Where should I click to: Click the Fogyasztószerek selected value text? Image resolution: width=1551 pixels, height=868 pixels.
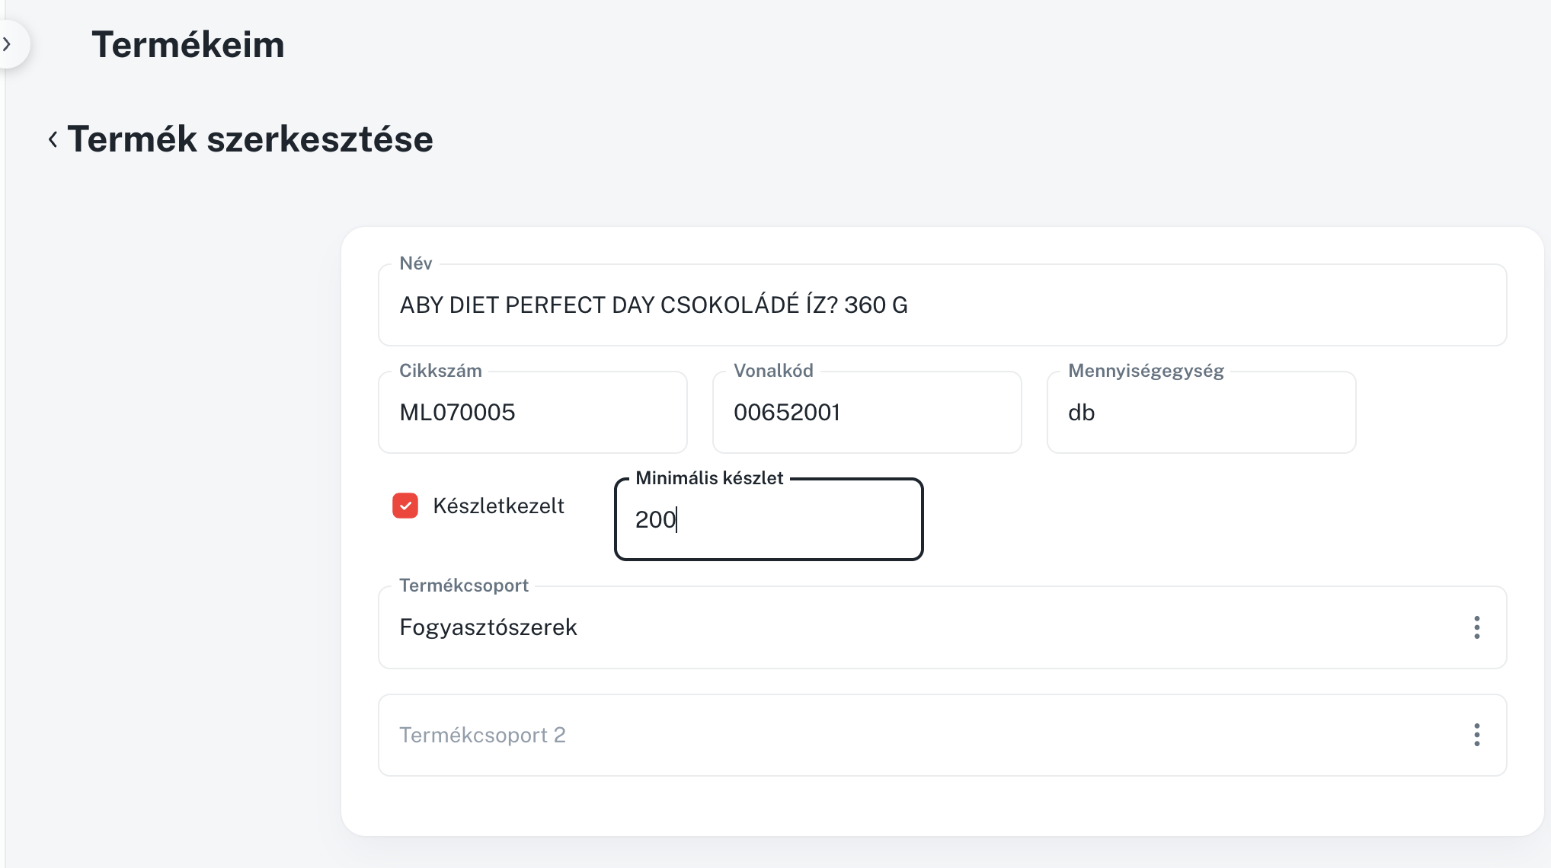[488, 627]
